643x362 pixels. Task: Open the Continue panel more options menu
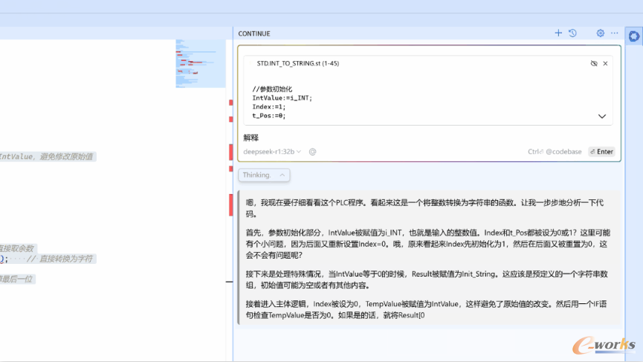coord(614,33)
